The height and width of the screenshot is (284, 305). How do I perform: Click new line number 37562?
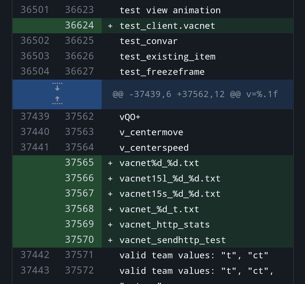tap(79, 116)
